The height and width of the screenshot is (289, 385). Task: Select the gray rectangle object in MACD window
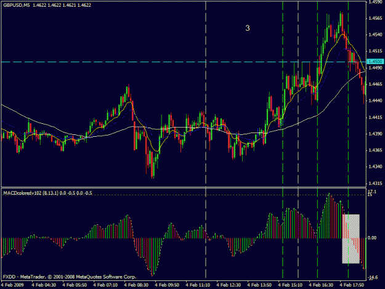[x=351, y=239]
